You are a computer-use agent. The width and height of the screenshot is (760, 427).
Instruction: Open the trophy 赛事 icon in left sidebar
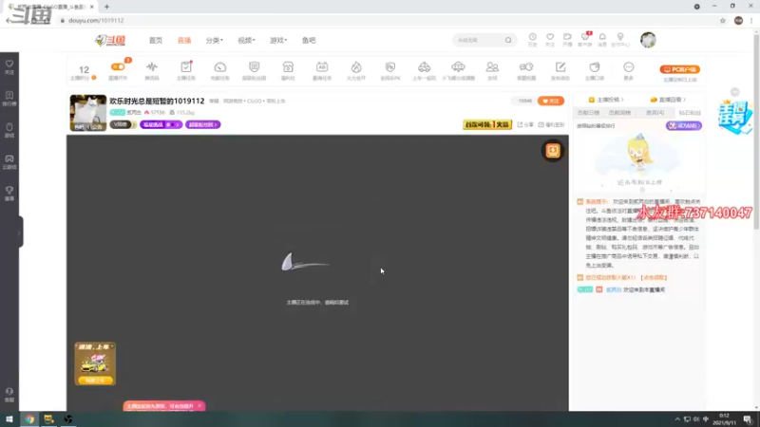tap(9, 194)
